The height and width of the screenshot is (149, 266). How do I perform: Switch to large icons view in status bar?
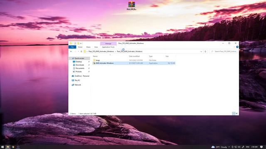pyautogui.click(x=236, y=113)
